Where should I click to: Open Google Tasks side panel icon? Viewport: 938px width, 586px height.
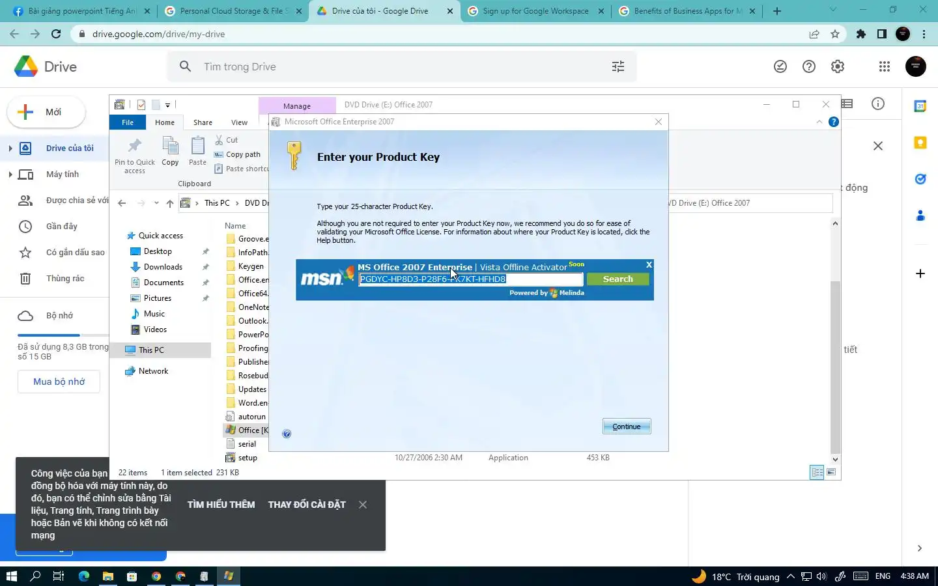tap(920, 179)
